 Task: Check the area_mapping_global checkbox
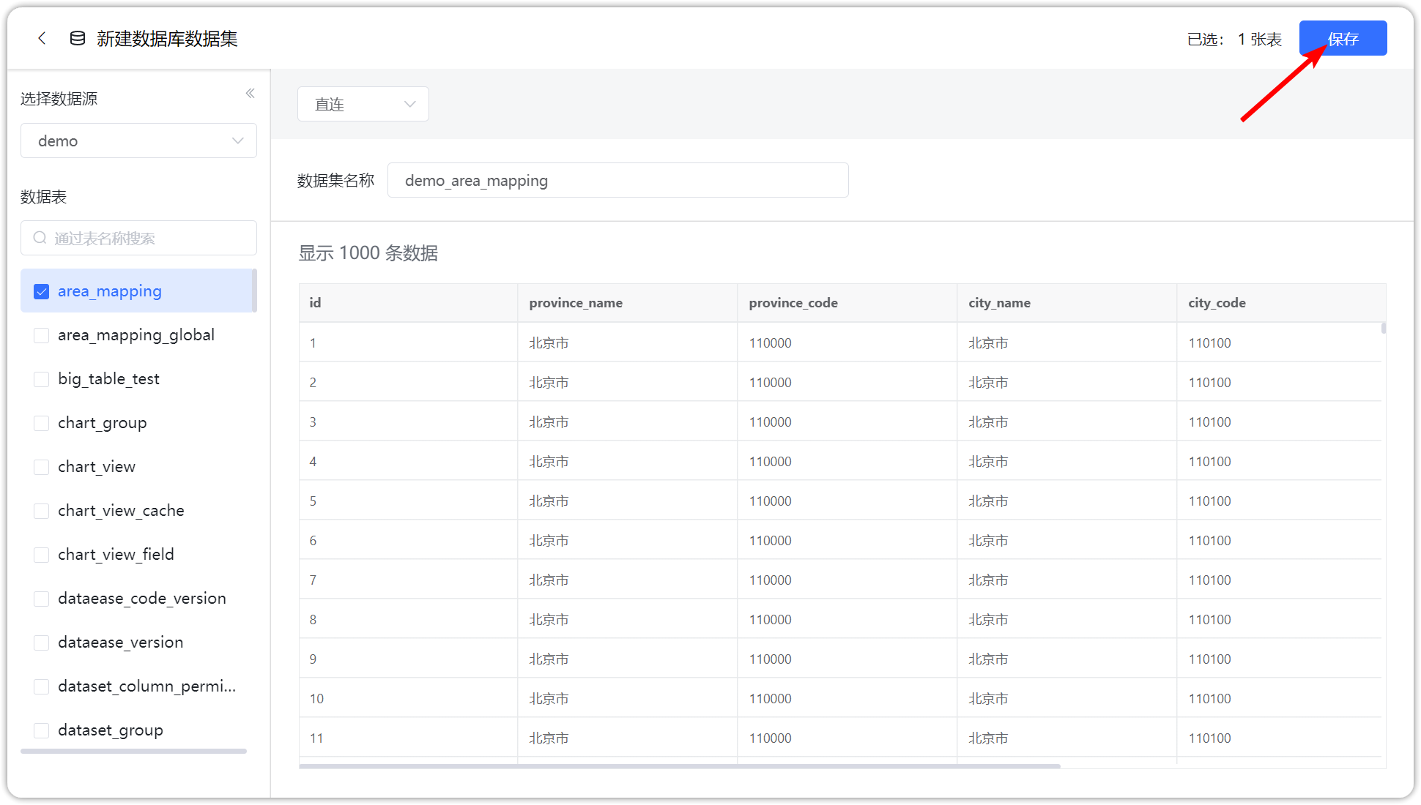point(42,335)
